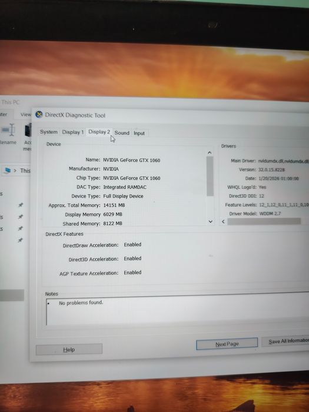The height and width of the screenshot is (412, 309).
Task: Click the Drivers panel horizontal scrollbar thumb
Action: pyautogui.click(x=264, y=221)
